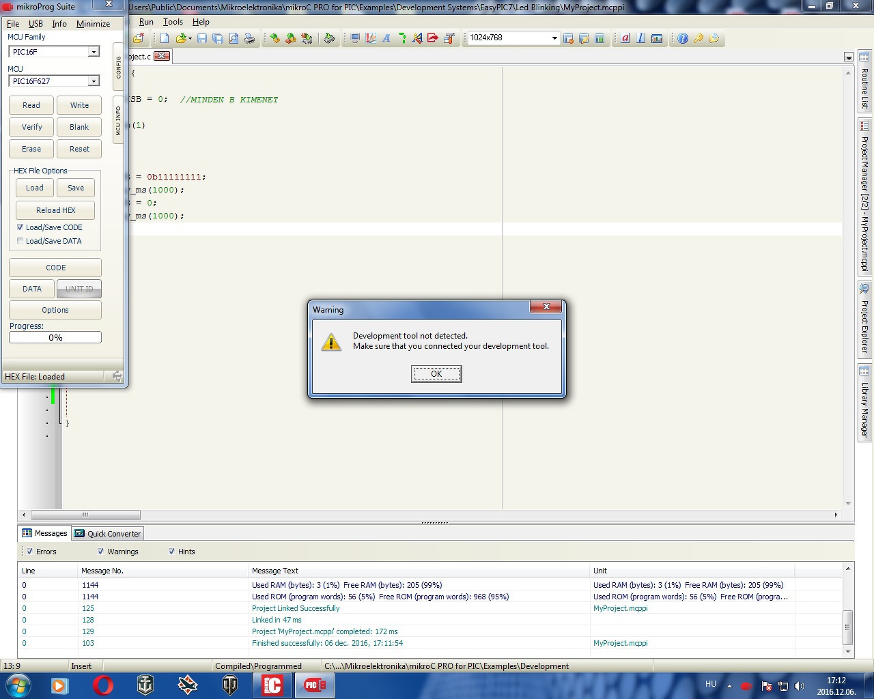874x699 pixels.
Task: Click the New File toolbar icon
Action: [x=165, y=38]
